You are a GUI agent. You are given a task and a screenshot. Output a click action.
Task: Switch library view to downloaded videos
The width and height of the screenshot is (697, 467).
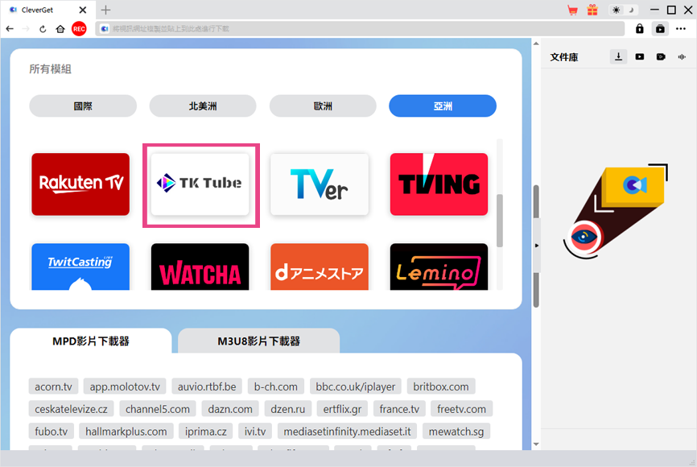tap(639, 57)
